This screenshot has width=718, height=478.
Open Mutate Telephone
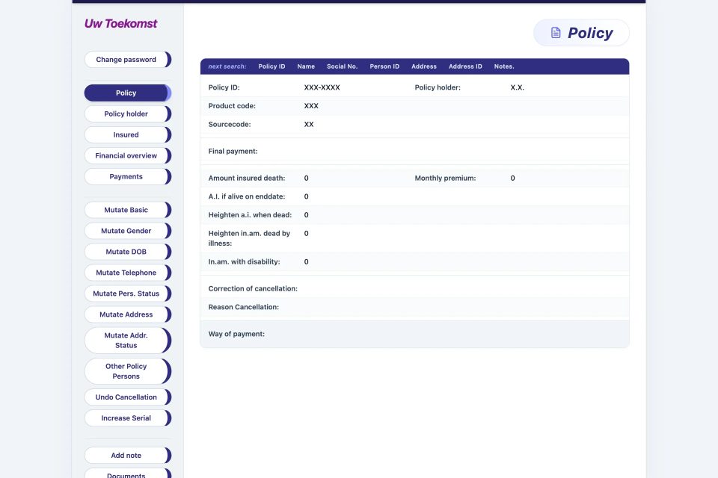tap(127, 273)
